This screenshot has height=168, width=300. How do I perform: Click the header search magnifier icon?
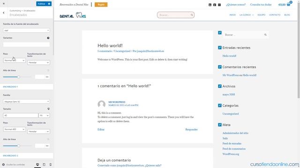pyautogui.click(x=192, y=15)
